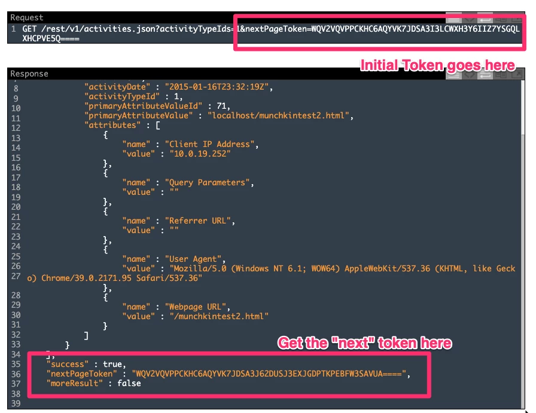Click the opening bracket after "attributes"
536x413 pixels.
tap(157, 125)
